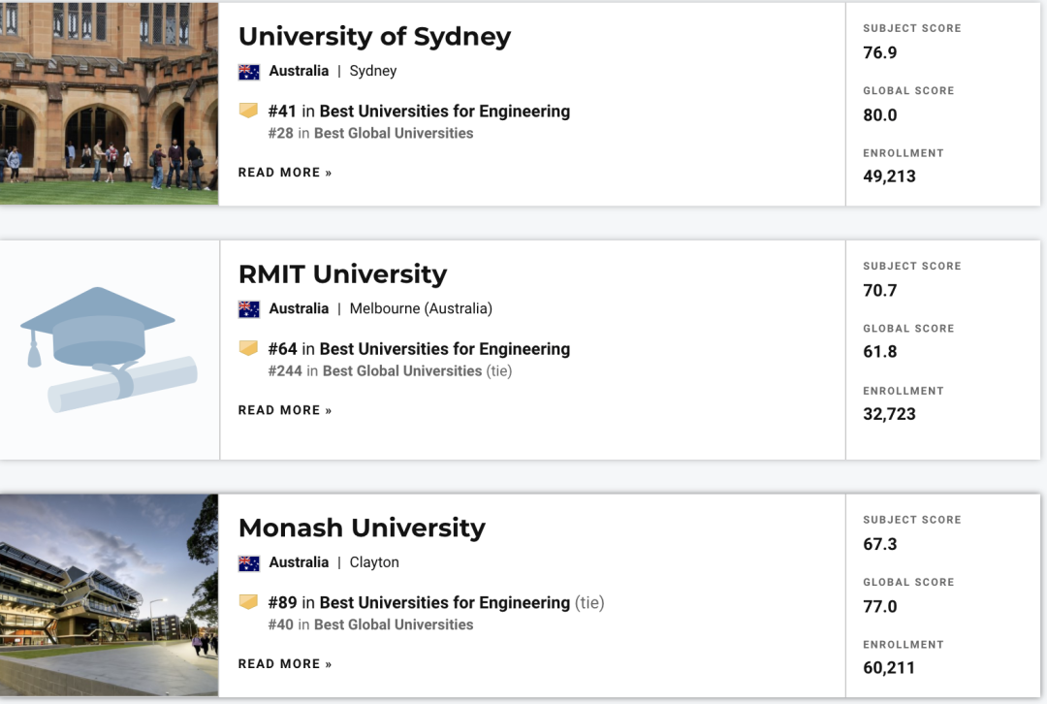The width and height of the screenshot is (1047, 704).
Task: Click READ MORE for University of Sydney
Action: tap(285, 173)
